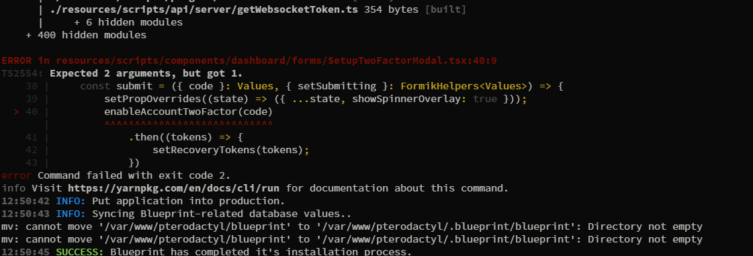
Task: Click the blue INFO label on Syncing line
Action: [71, 213]
